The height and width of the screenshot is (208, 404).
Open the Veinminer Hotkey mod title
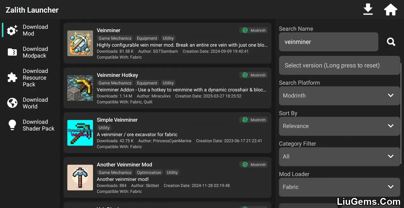pos(117,75)
